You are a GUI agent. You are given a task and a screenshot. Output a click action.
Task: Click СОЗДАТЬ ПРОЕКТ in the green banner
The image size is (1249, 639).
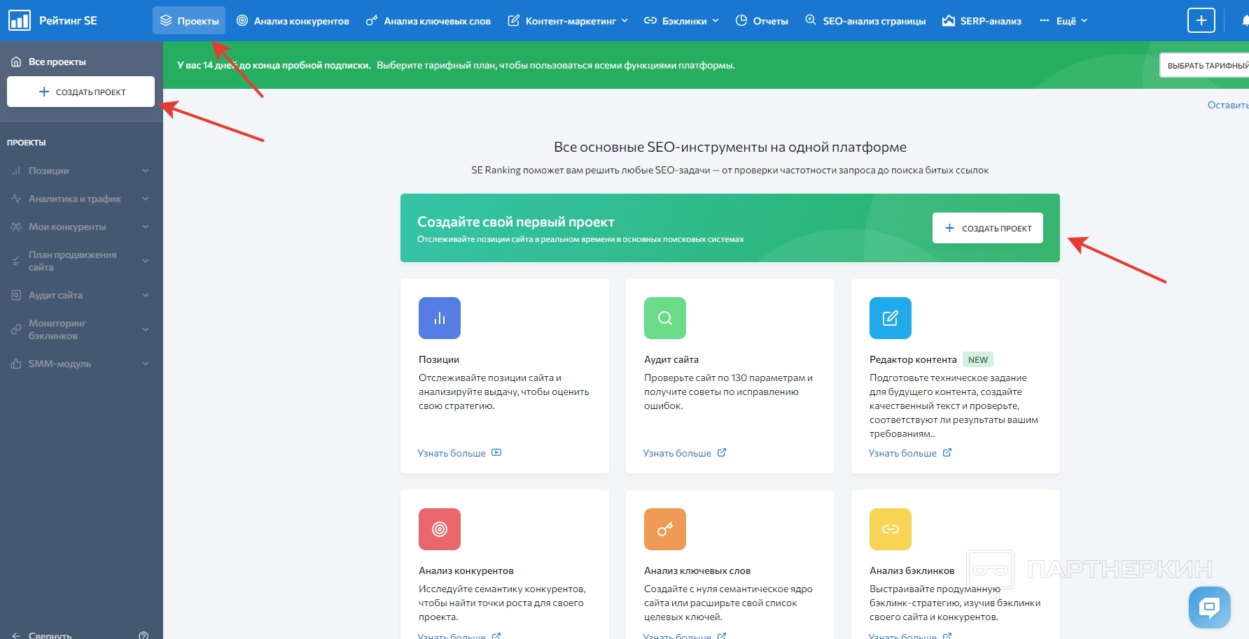[x=987, y=228]
